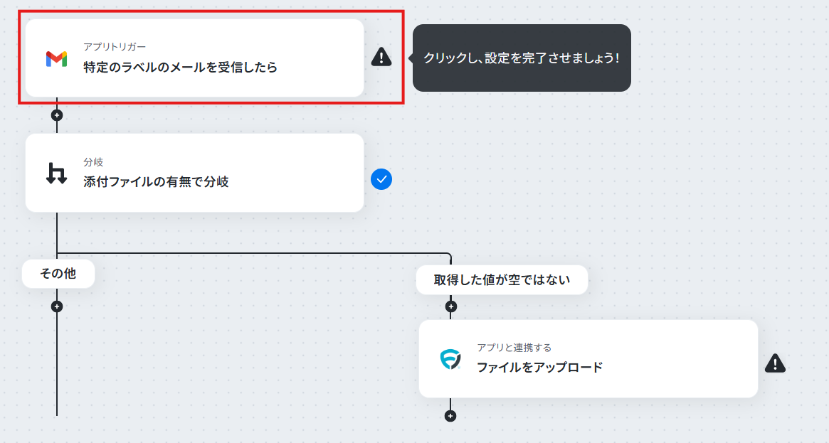Add step with plus under その他
Viewport: 829px width, 443px height.
(x=57, y=306)
